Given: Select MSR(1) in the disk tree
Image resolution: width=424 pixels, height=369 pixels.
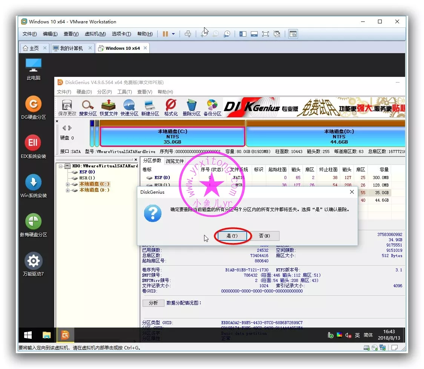Looking at the screenshot, I should coord(87,178).
